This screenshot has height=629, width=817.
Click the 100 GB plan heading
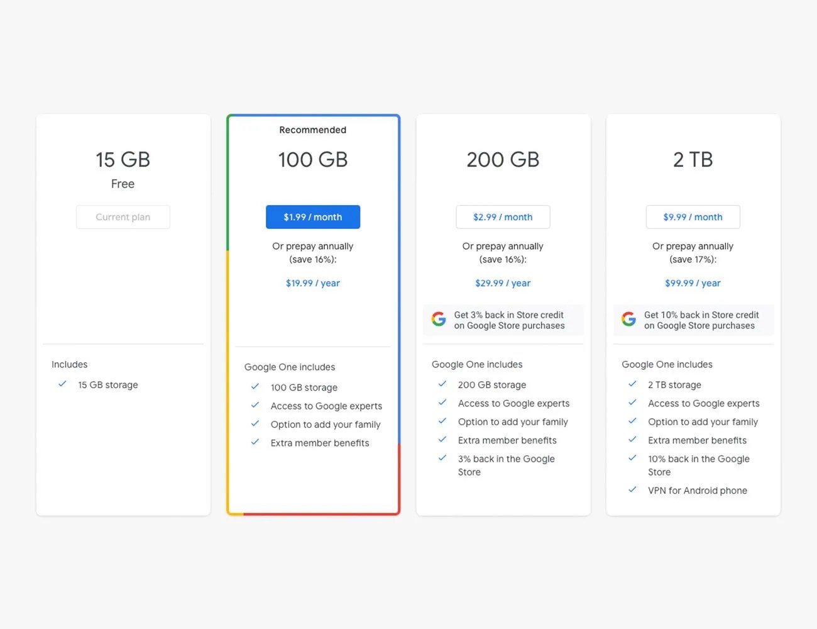click(313, 160)
